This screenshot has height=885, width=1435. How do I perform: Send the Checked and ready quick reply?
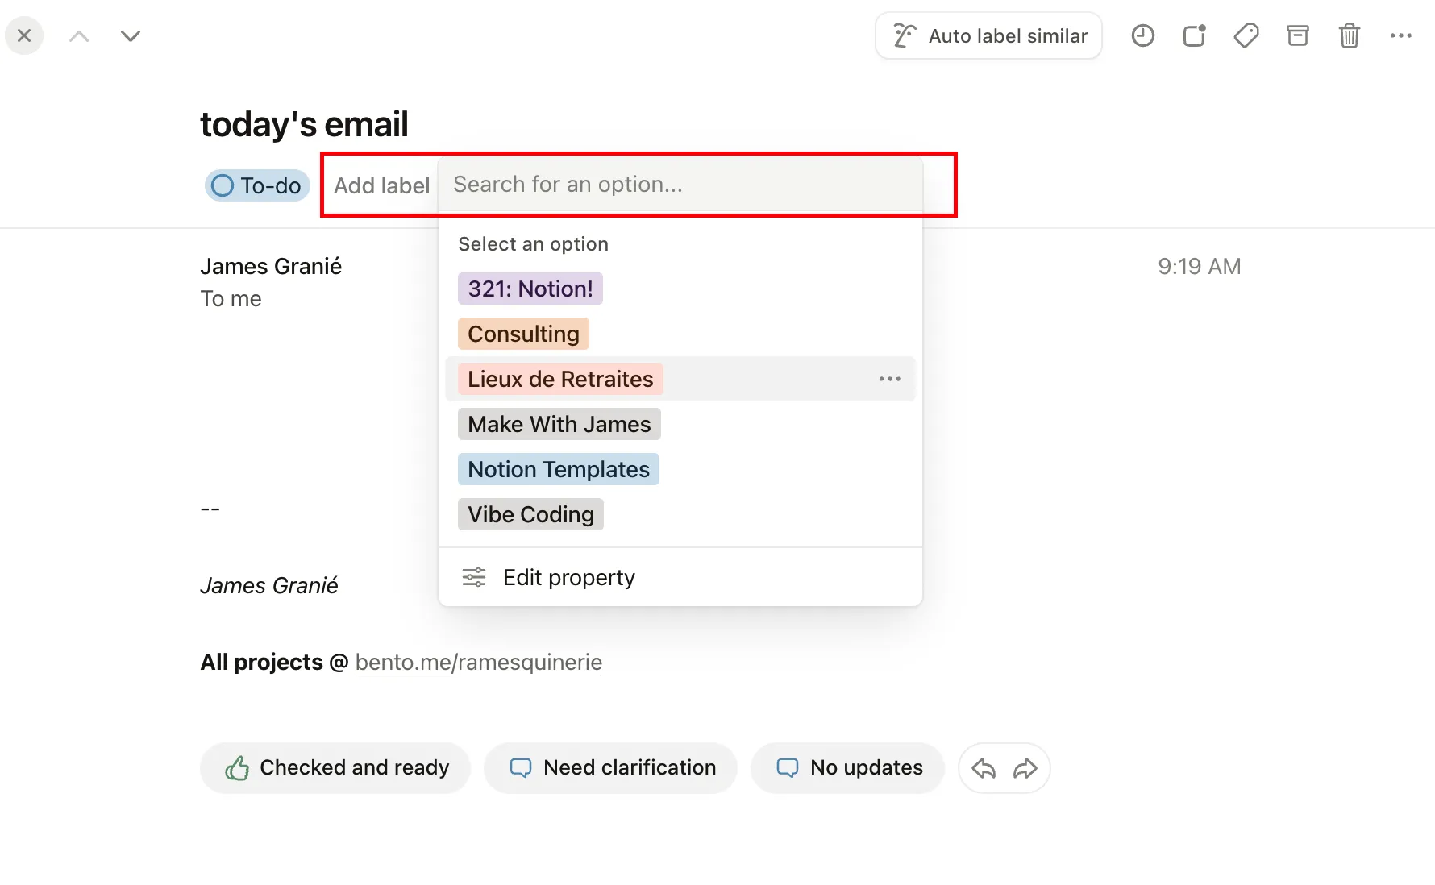[335, 768]
